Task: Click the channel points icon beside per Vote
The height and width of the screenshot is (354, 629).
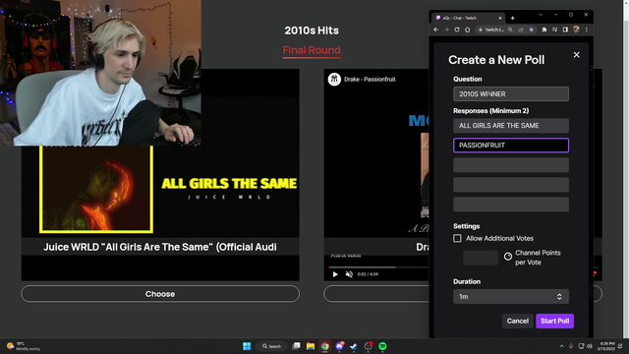Action: 508,257
